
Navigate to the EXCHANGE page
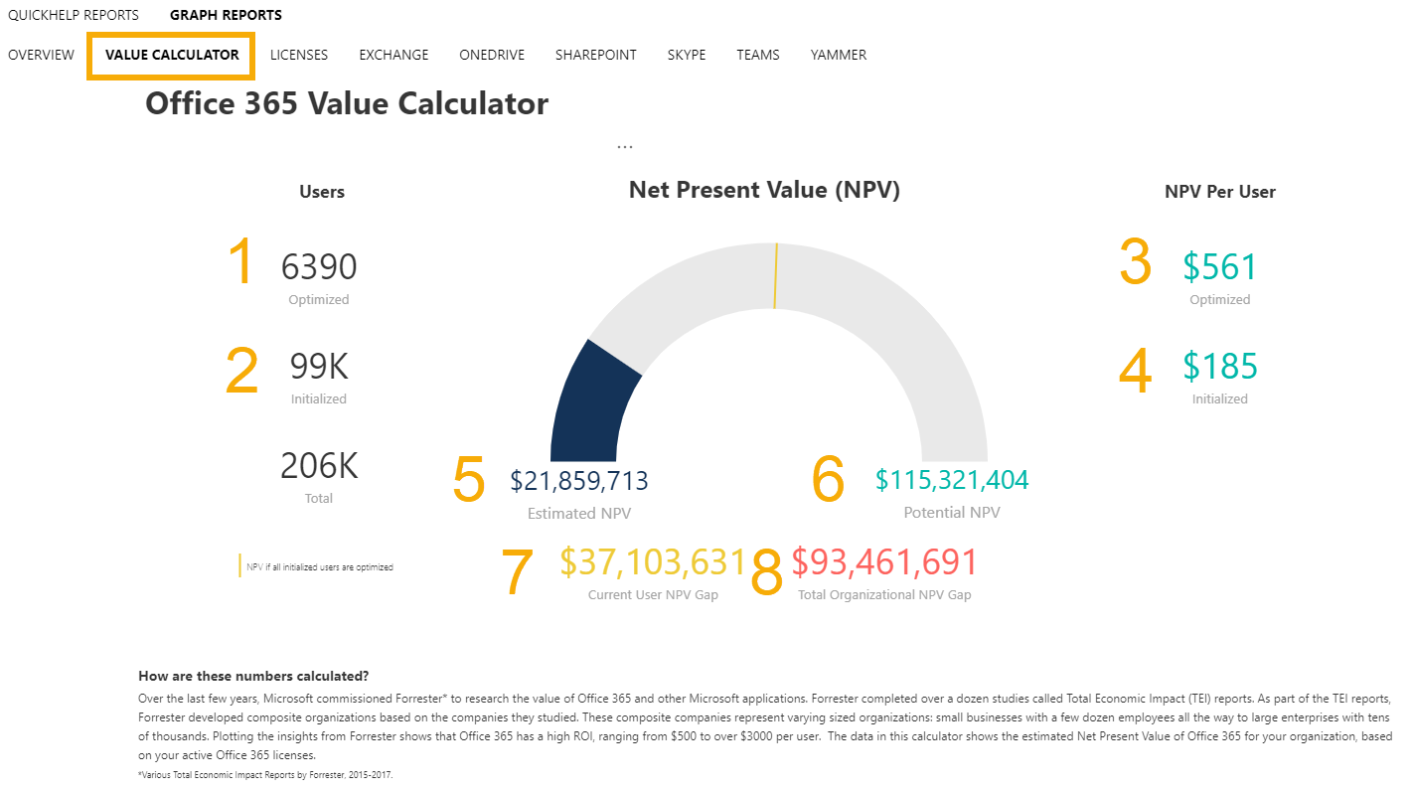tap(393, 55)
